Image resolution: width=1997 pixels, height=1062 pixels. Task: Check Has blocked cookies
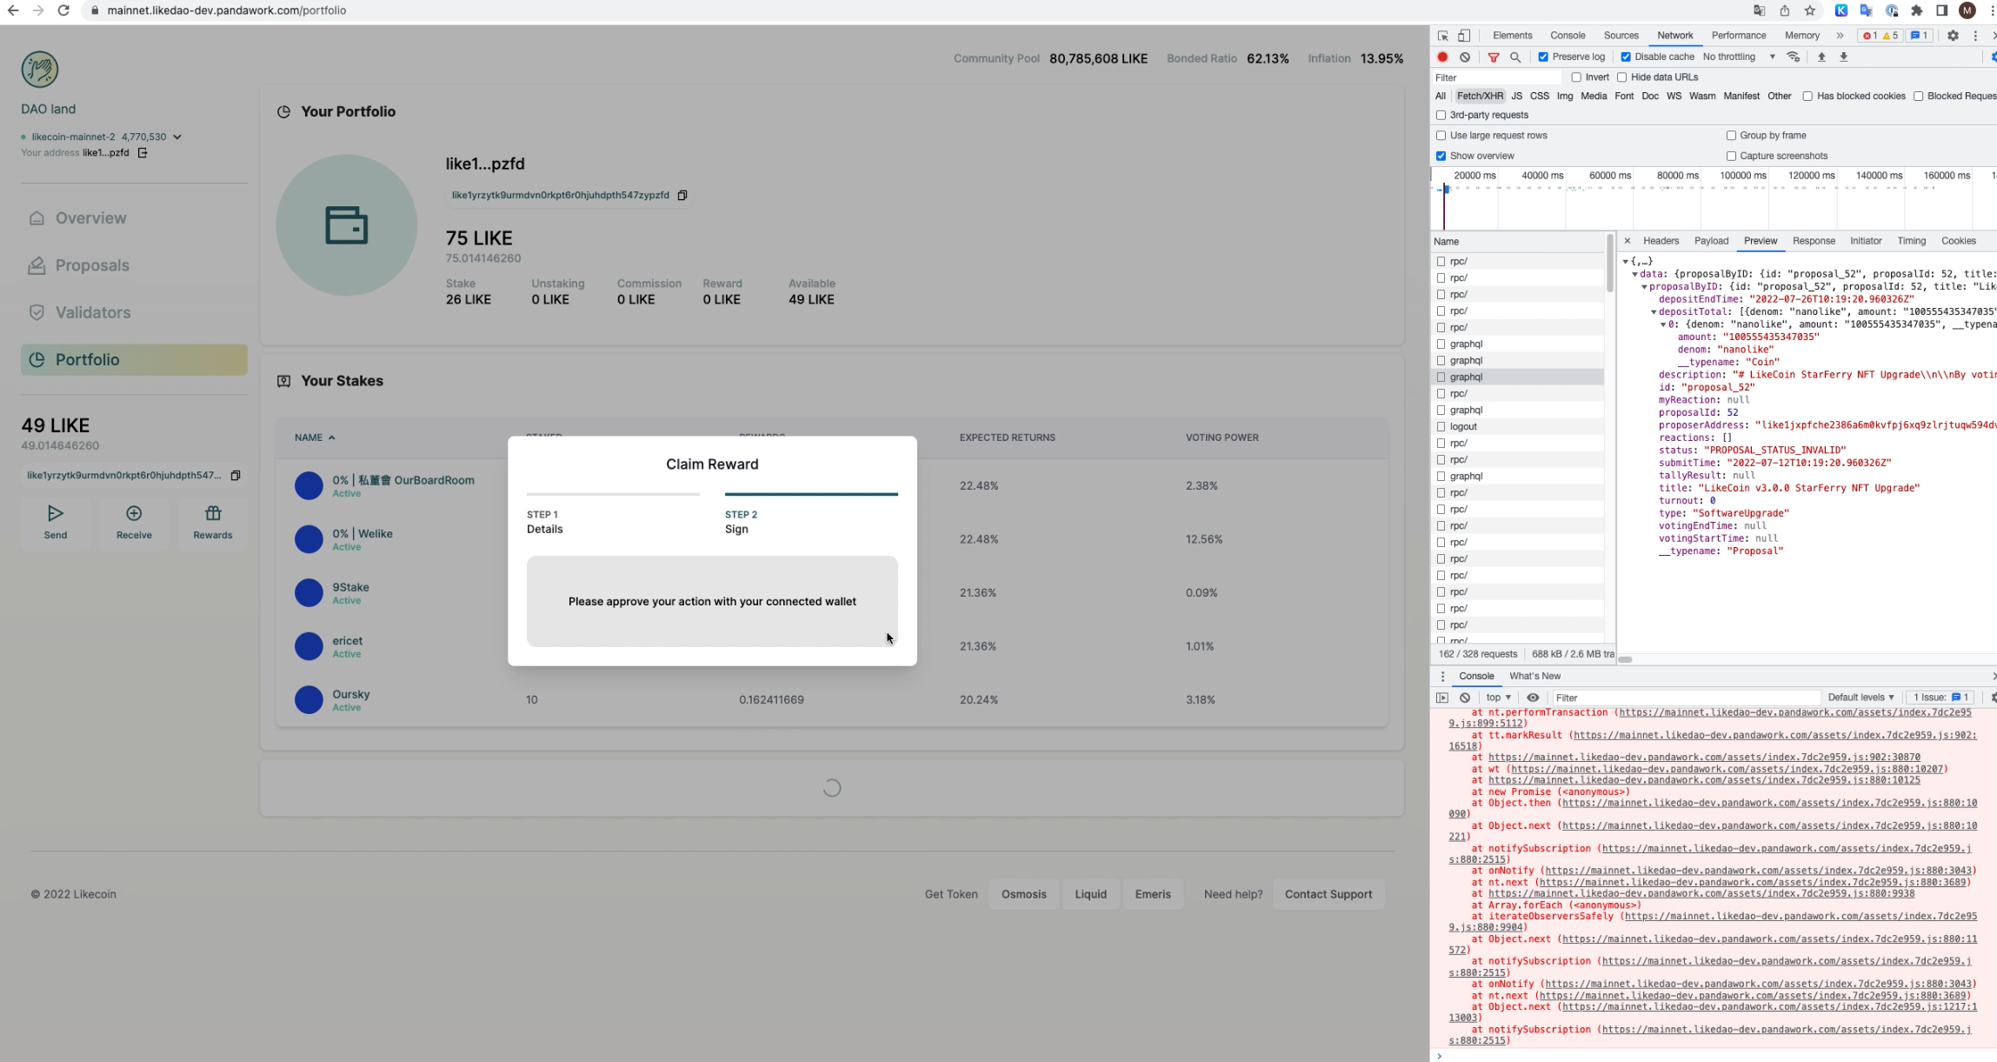[x=1807, y=97]
